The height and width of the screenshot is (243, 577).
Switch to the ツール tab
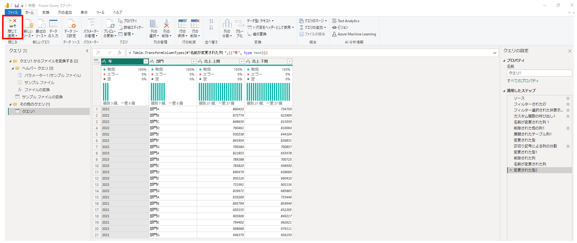[x=100, y=13]
